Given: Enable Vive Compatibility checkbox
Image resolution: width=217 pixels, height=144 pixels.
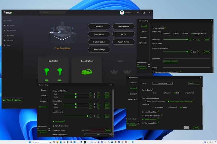Looking at the screenshot, I should [143, 123].
